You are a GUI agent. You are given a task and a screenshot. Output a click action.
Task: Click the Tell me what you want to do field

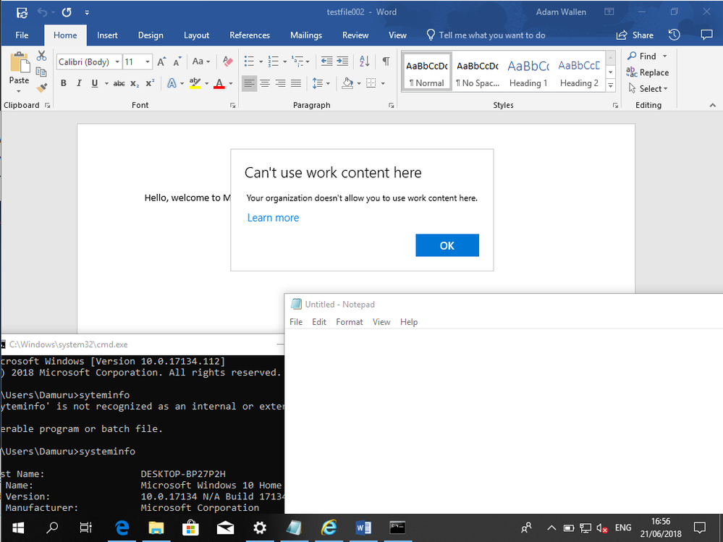coord(493,35)
